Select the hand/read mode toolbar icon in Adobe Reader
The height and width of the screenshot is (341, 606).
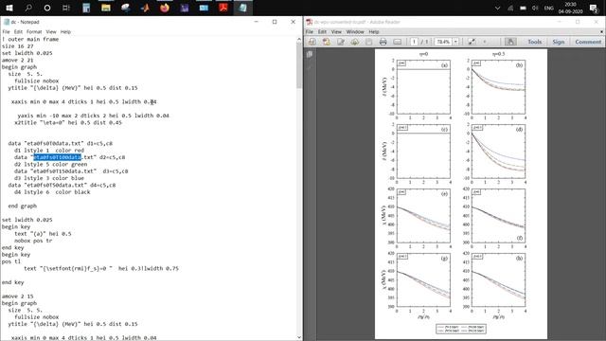[510, 42]
